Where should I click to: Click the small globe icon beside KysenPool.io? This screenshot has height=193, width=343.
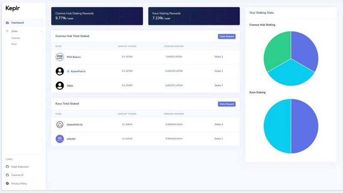(x=68, y=71)
